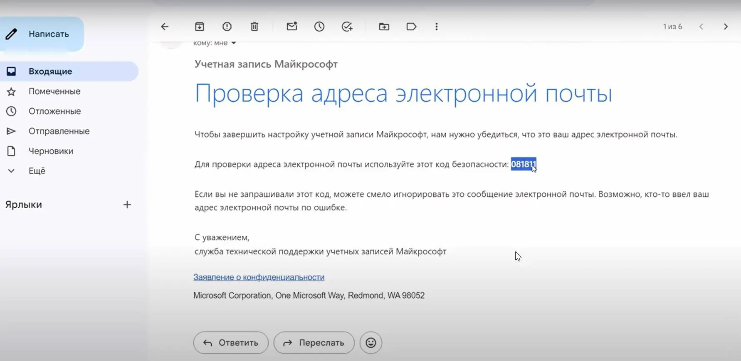Mark the email as unread
Image resolution: width=741 pixels, height=361 pixels.
pyautogui.click(x=292, y=26)
